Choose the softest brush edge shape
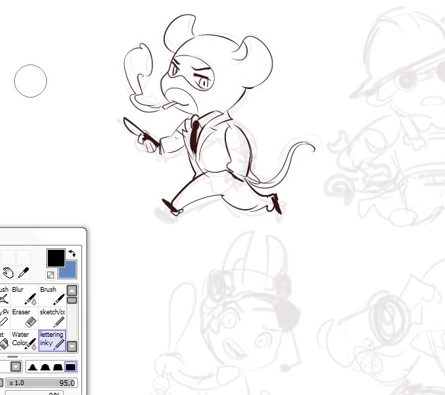Screen dimensions: 445x395 [x=32, y=367]
